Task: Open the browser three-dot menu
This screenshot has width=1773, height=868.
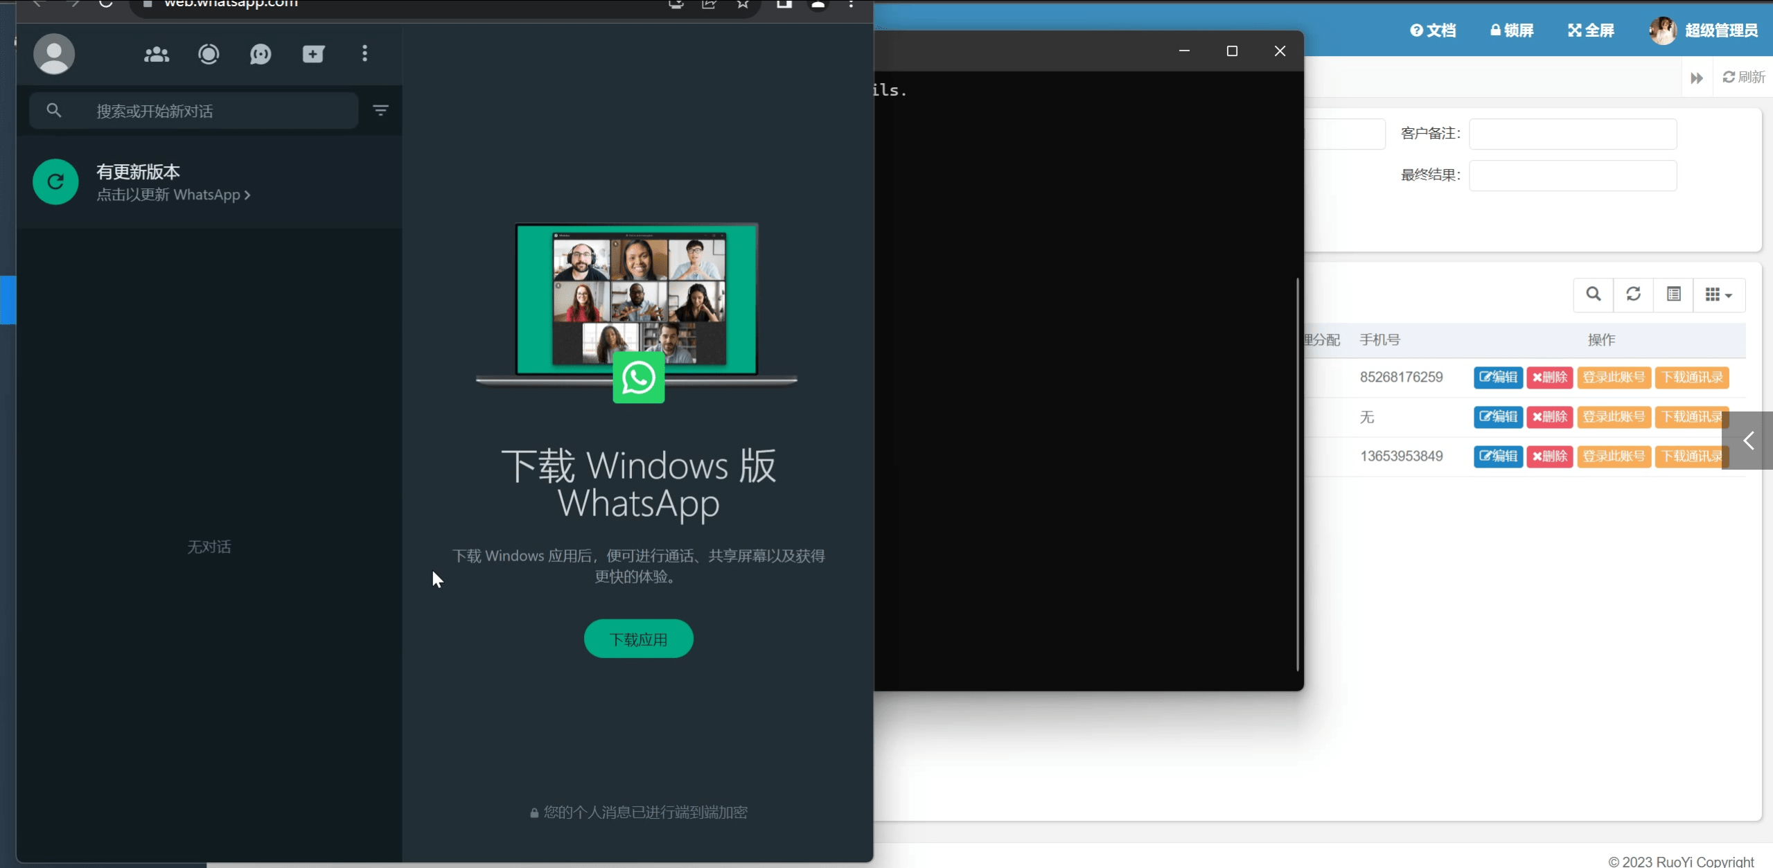Action: tap(851, 4)
